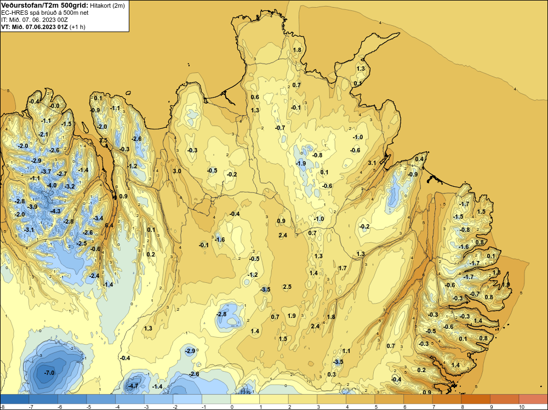The height and width of the screenshot is (410, 548).
Task: Click the -3.9 temperature label
Action: click(x=32, y=207)
